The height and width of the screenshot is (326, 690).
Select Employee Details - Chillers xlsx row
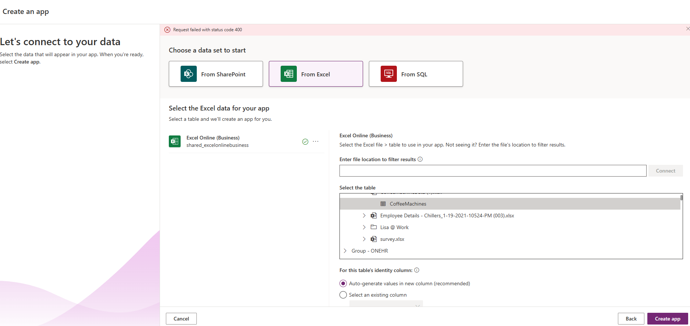click(x=510, y=215)
